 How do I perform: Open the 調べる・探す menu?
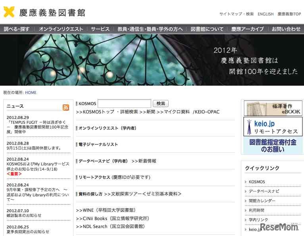[x=17, y=29]
